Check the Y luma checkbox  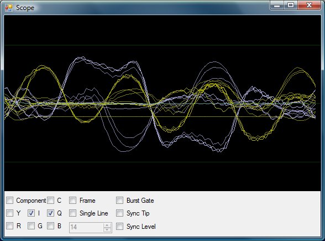pos(9,213)
